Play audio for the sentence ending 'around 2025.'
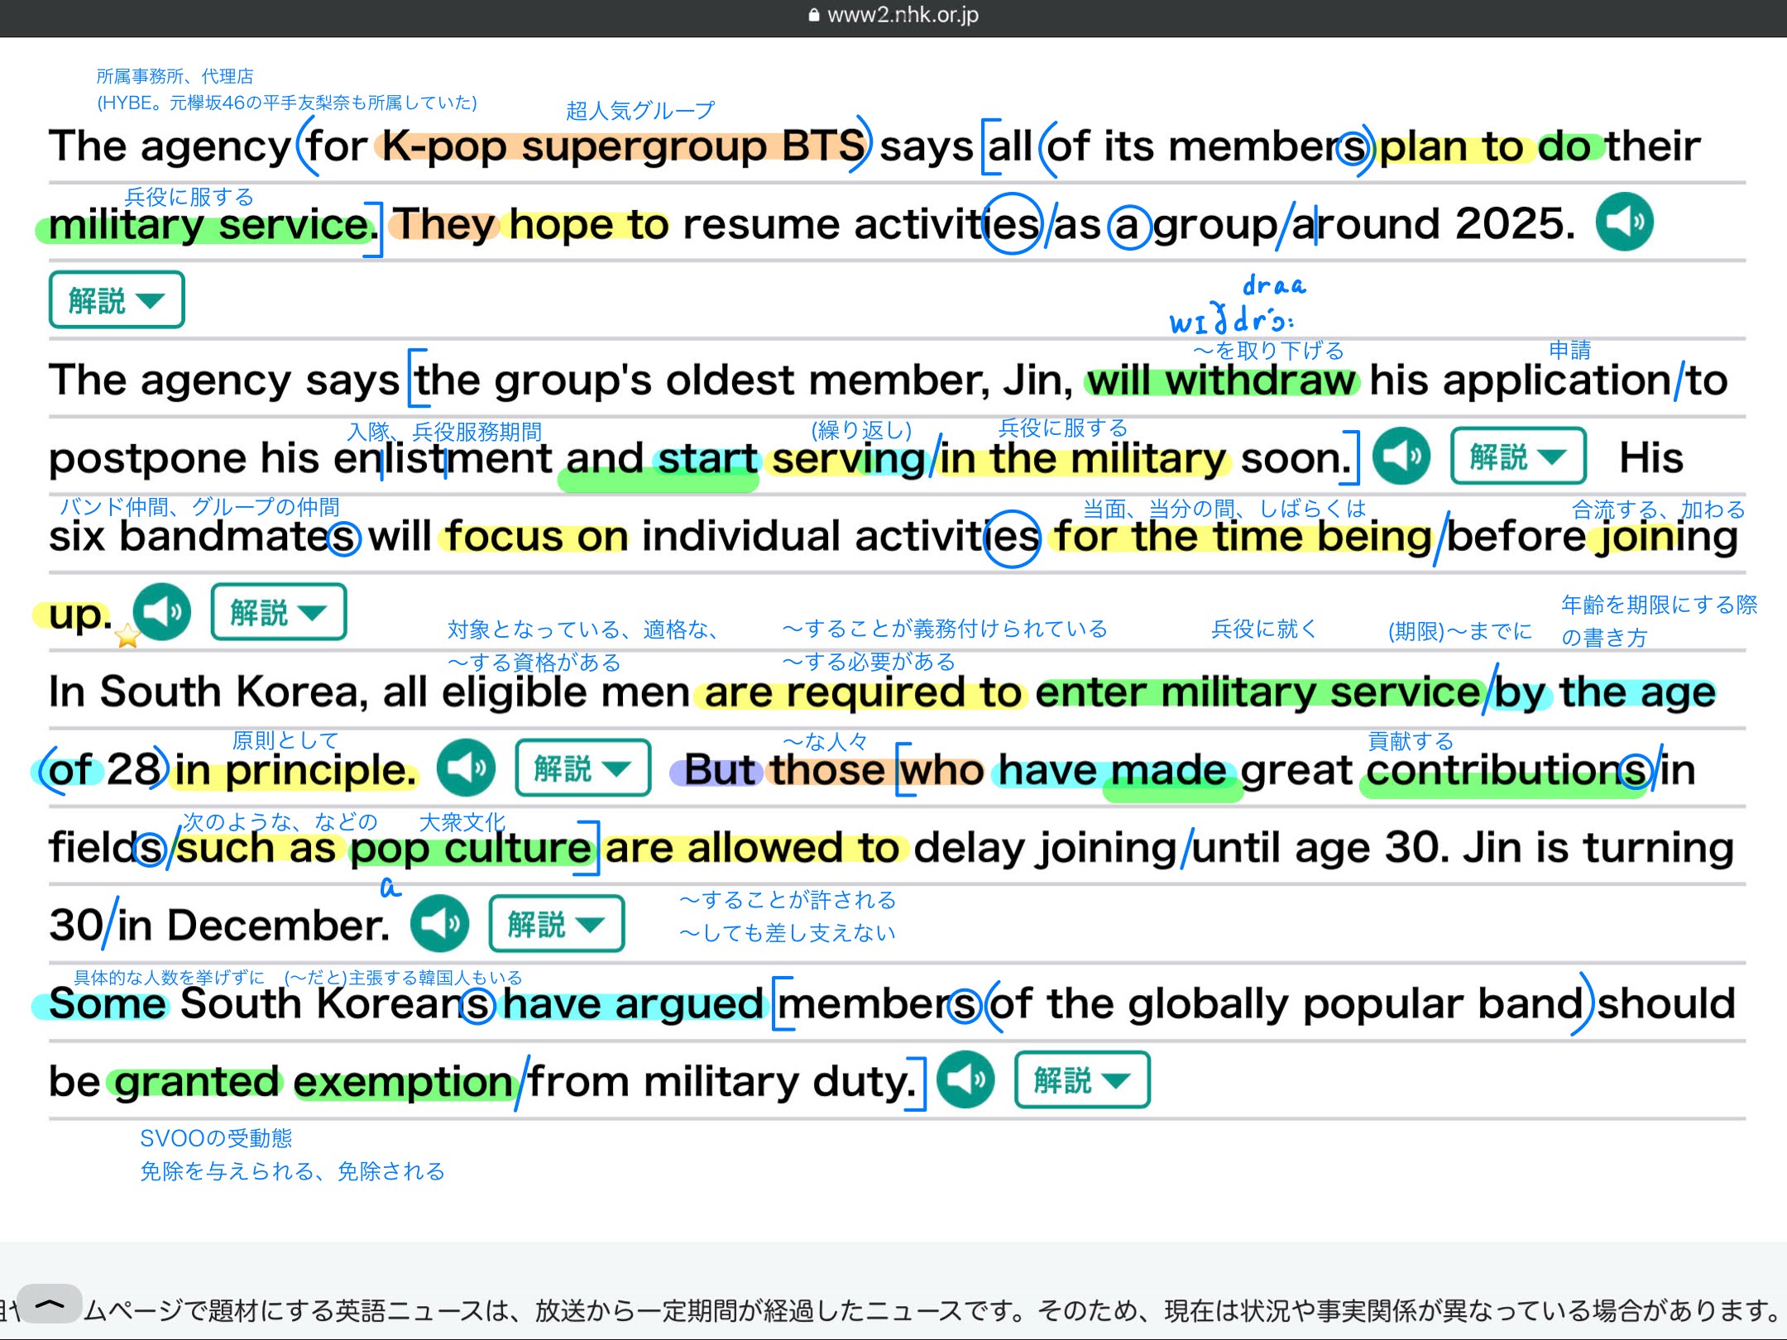 [1624, 222]
